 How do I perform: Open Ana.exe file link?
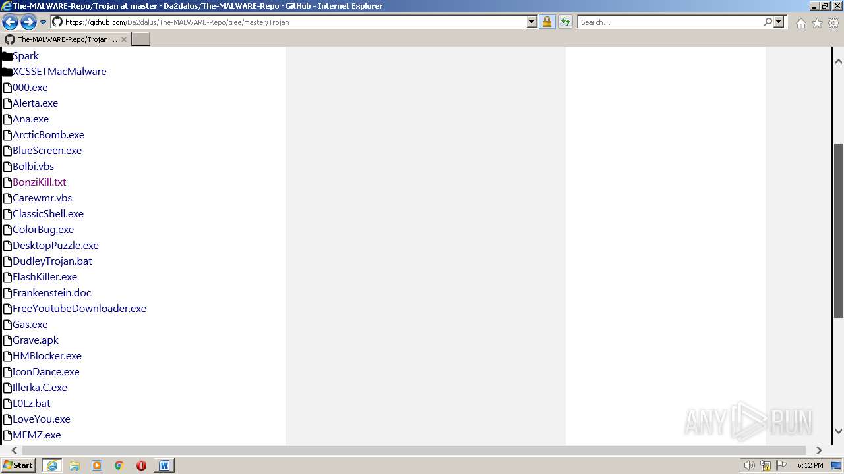(30, 119)
